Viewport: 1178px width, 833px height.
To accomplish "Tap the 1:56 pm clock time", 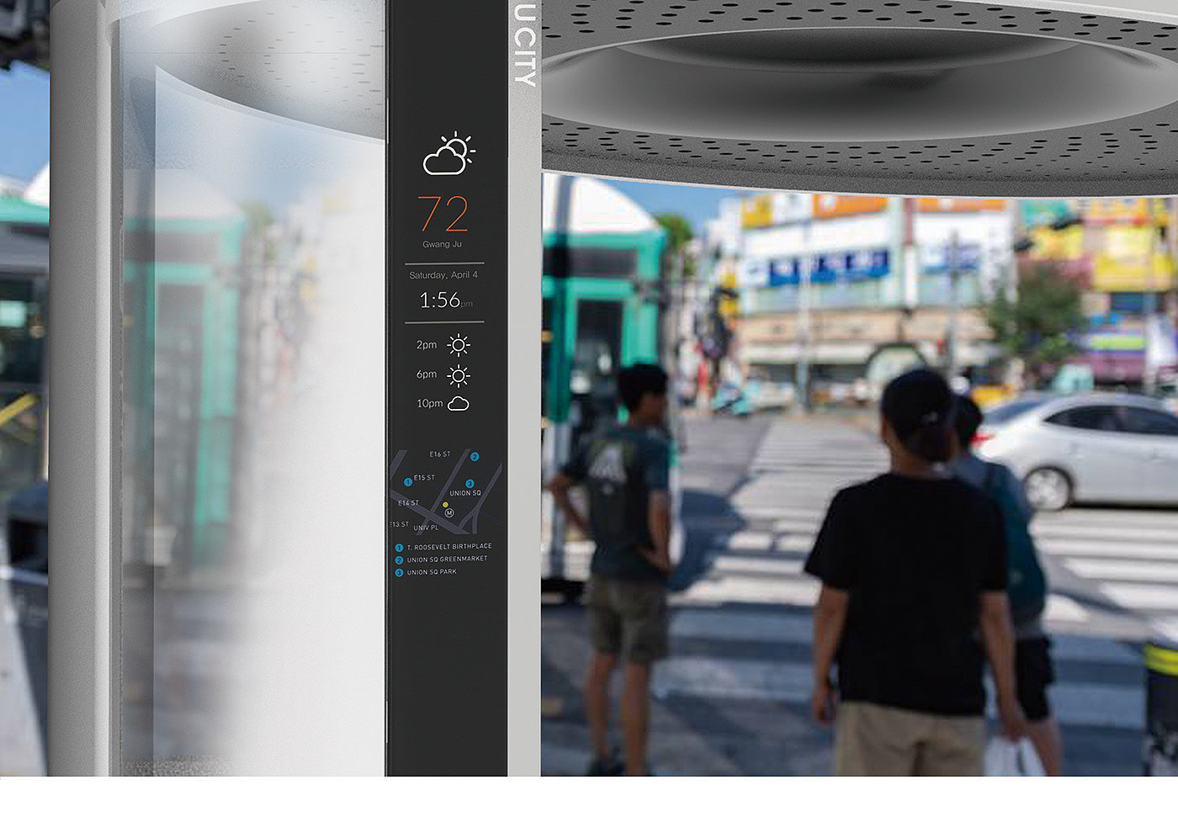I will (x=446, y=300).
